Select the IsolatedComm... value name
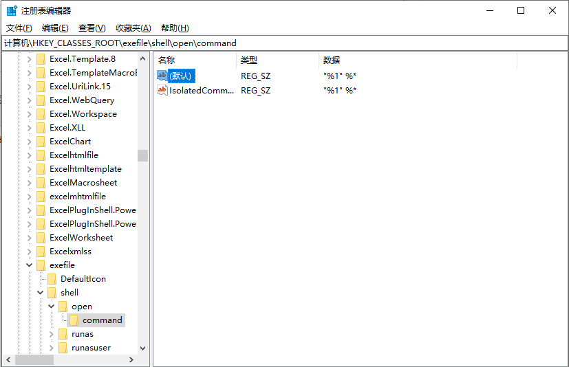Screen dimensions: 569x367 (202, 90)
